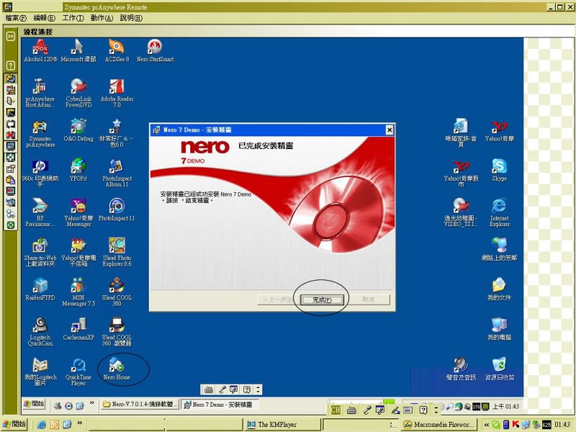The width and height of the screenshot is (576, 432).
Task: Select the Microsoft 滑鼠 desktop icon
Action: tap(78, 50)
